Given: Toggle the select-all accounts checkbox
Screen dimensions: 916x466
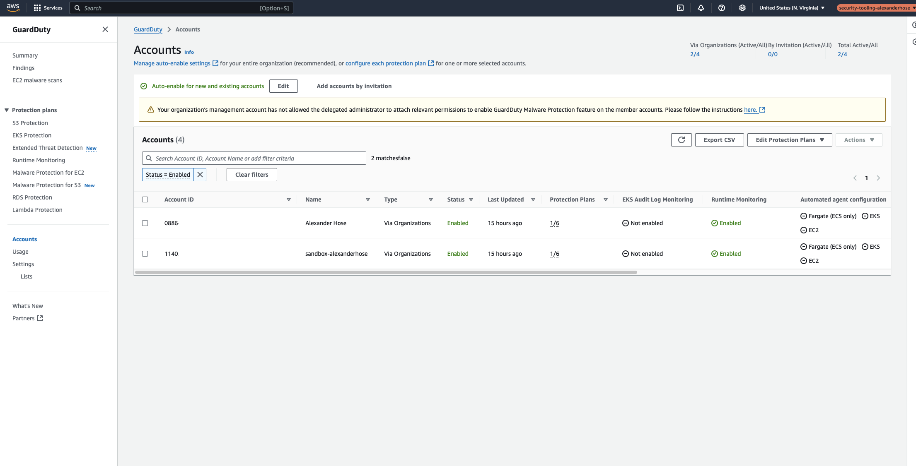Looking at the screenshot, I should (145, 199).
